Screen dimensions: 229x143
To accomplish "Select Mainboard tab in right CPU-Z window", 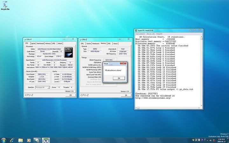I will click(x=96, y=44).
